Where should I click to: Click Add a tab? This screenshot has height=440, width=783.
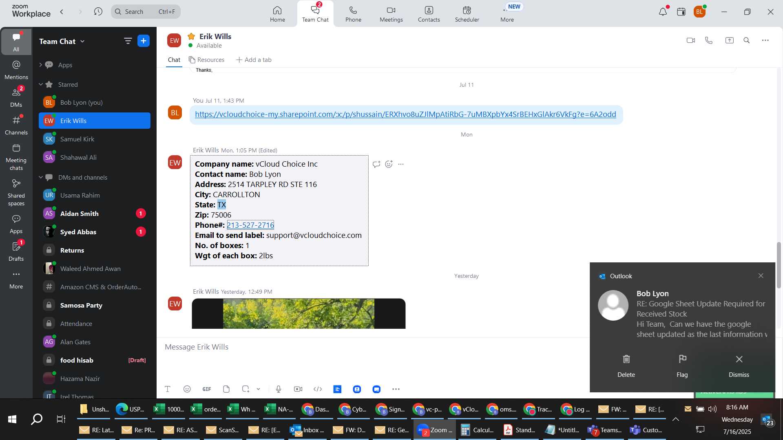click(254, 60)
